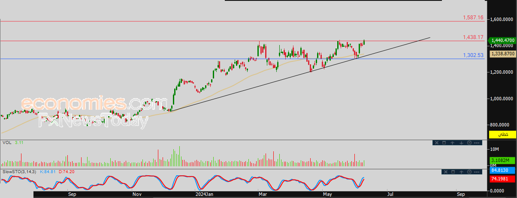The width and height of the screenshot is (517, 198).
Task: Click the VOL value 3.11
Action: (x=19, y=142)
